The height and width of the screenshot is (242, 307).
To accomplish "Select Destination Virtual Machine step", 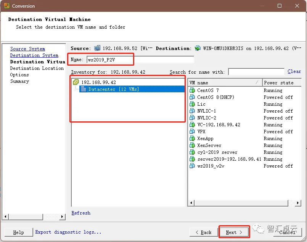I will 38,62.
